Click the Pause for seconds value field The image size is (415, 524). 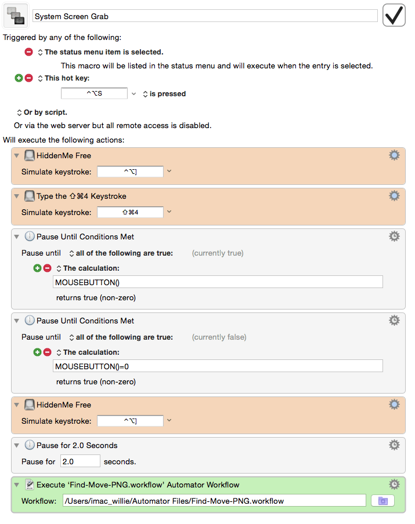point(80,461)
